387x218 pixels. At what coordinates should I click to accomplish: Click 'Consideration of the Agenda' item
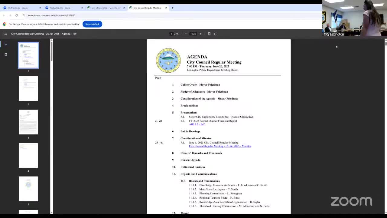pos(209,99)
